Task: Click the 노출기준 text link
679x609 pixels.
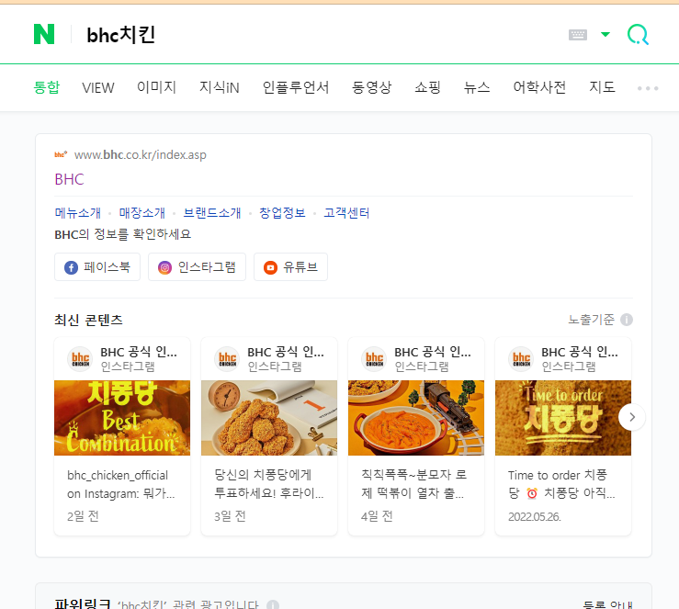Action: click(591, 320)
